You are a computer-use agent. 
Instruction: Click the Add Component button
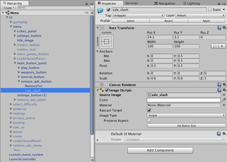pyautogui.click(x=160, y=150)
